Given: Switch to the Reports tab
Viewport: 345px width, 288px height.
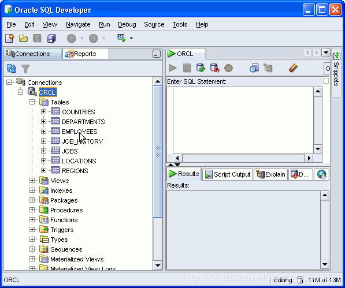Looking at the screenshot, I should (86, 54).
